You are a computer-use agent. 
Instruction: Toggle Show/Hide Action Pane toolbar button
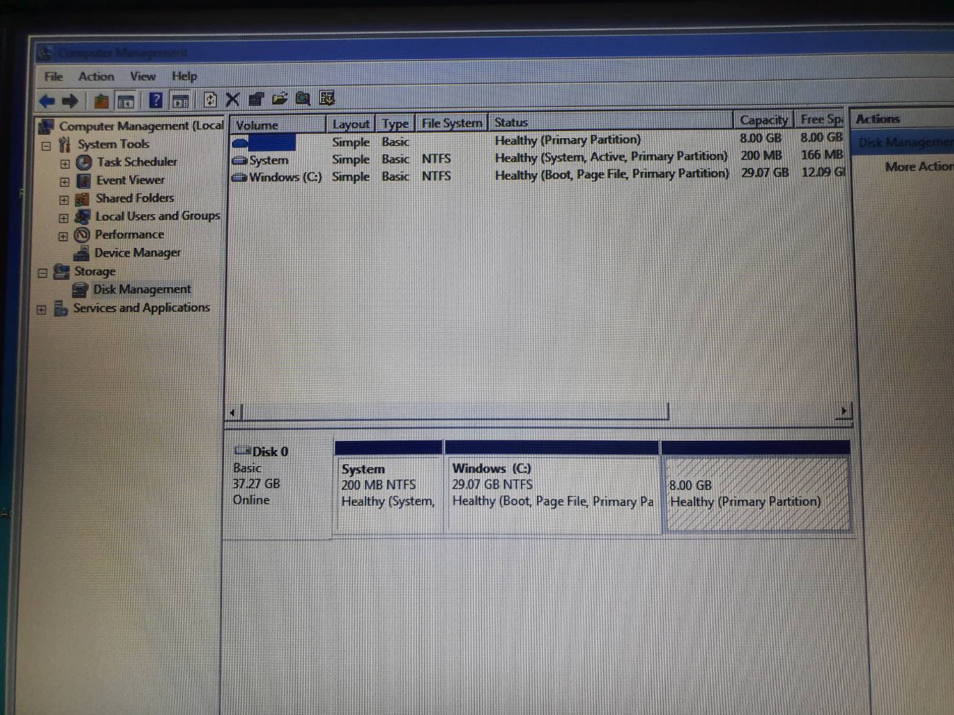(181, 100)
